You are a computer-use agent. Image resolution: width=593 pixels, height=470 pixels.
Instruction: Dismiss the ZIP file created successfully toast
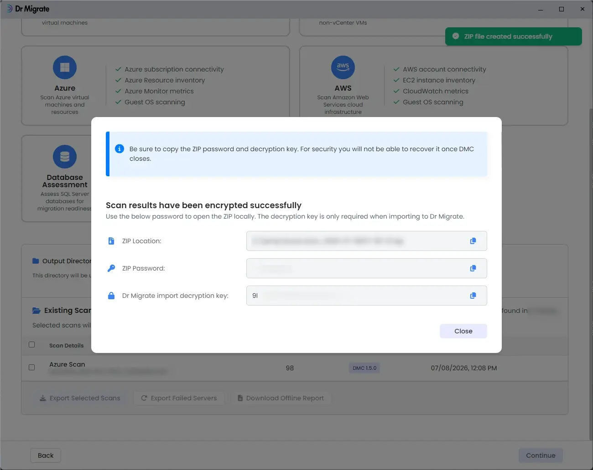click(x=514, y=36)
